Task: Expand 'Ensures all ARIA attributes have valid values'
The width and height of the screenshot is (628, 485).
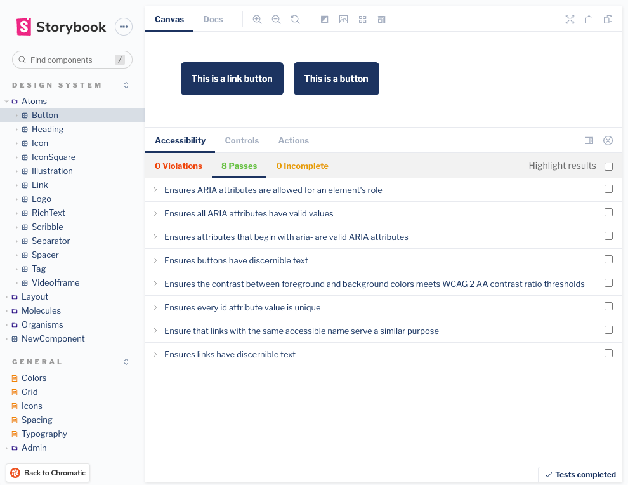Action: pos(155,213)
